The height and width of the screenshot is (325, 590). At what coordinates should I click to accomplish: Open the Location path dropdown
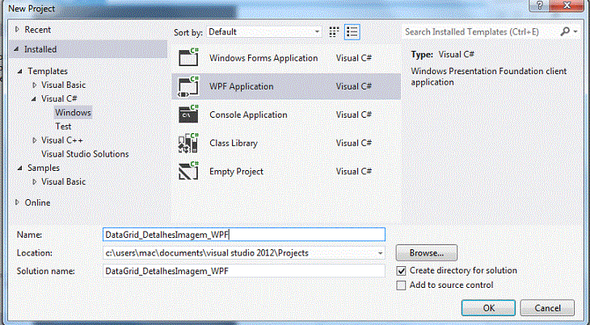tap(381, 253)
